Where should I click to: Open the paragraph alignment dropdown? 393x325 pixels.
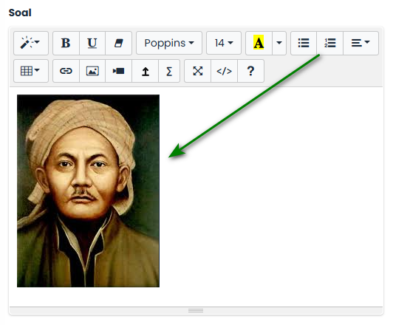(360, 43)
